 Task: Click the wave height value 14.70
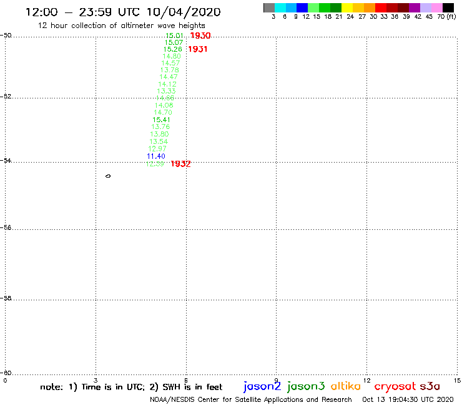pos(163,112)
